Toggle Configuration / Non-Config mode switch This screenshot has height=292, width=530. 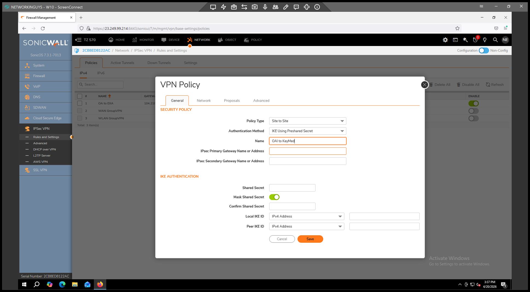click(484, 51)
